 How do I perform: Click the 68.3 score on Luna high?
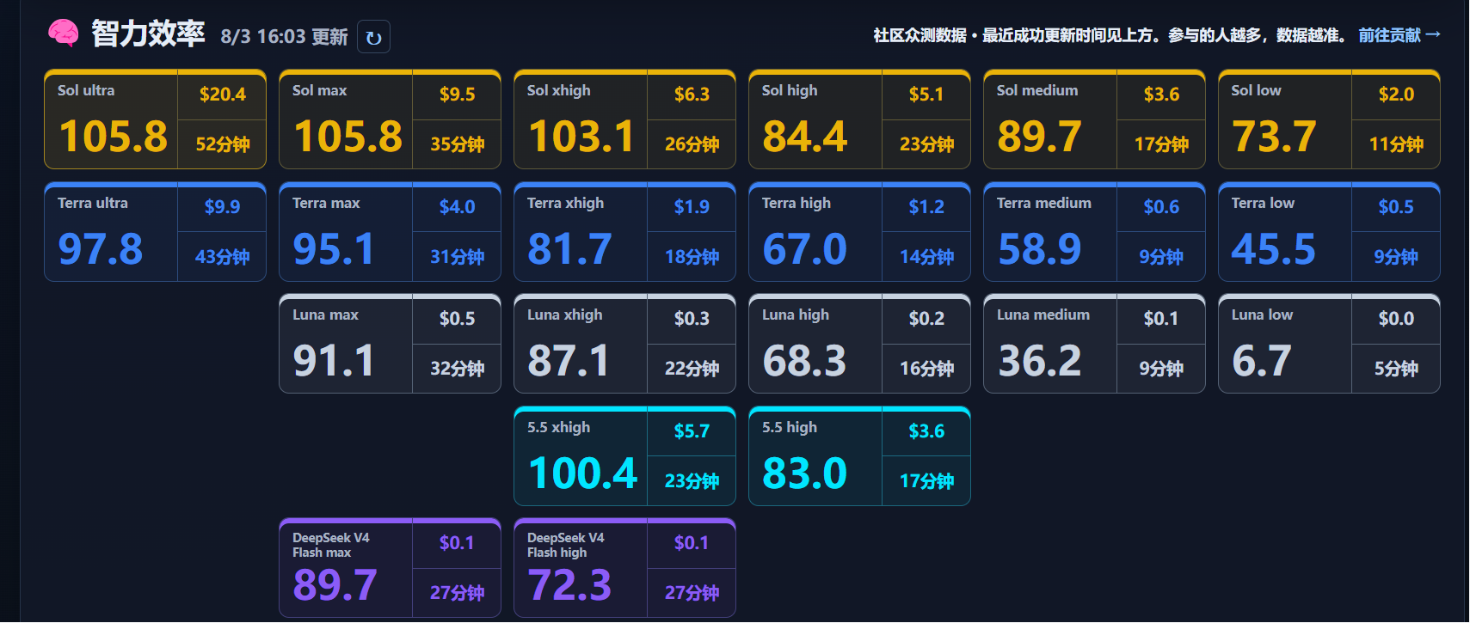click(805, 361)
